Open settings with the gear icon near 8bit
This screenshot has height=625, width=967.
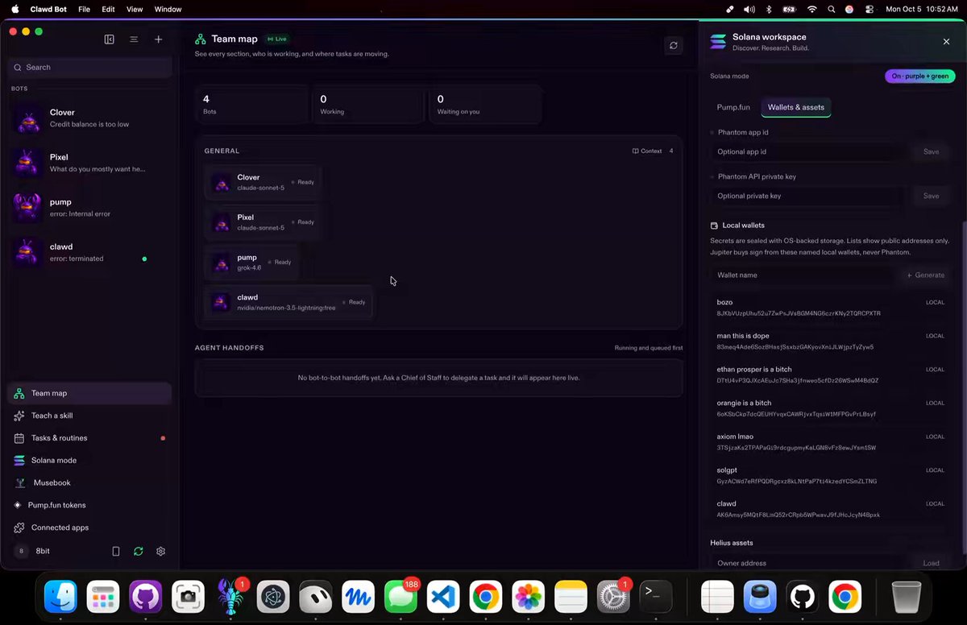pyautogui.click(x=161, y=551)
